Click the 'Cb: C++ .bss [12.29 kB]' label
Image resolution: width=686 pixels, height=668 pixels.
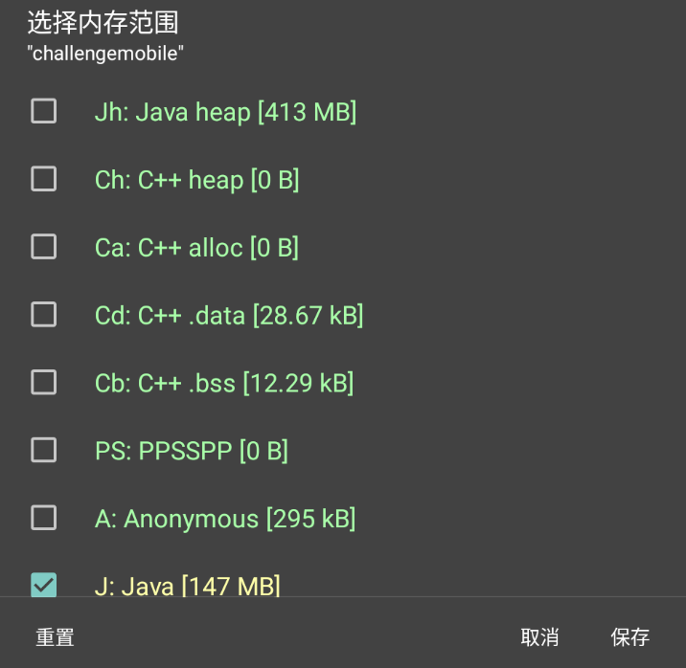[224, 383]
